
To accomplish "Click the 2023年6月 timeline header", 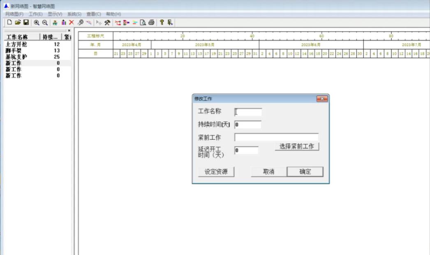I will (311, 45).
